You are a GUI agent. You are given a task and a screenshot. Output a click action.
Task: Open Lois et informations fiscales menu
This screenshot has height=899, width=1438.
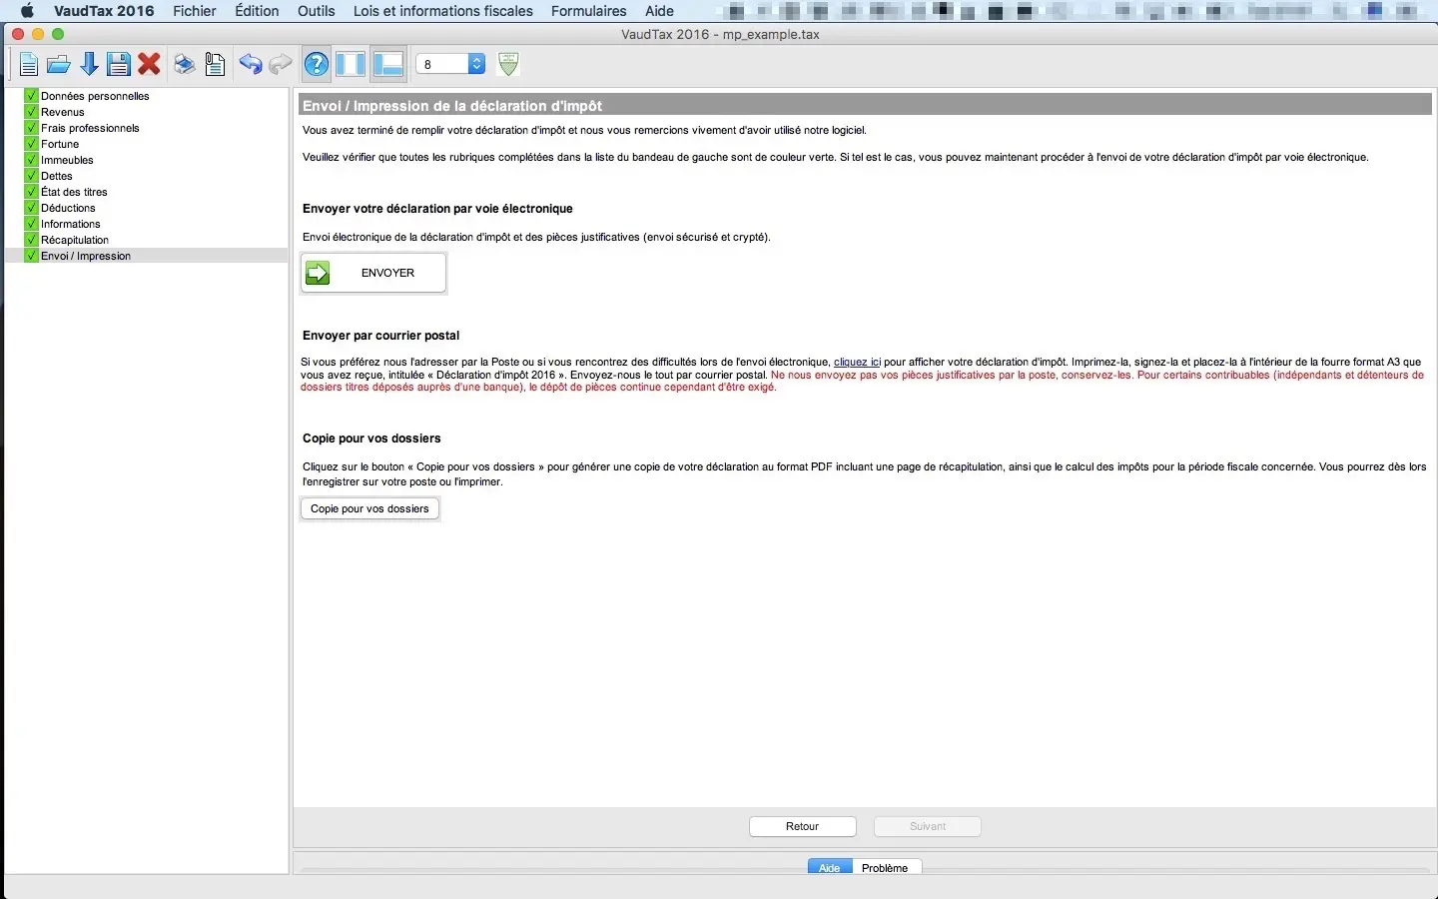(443, 11)
